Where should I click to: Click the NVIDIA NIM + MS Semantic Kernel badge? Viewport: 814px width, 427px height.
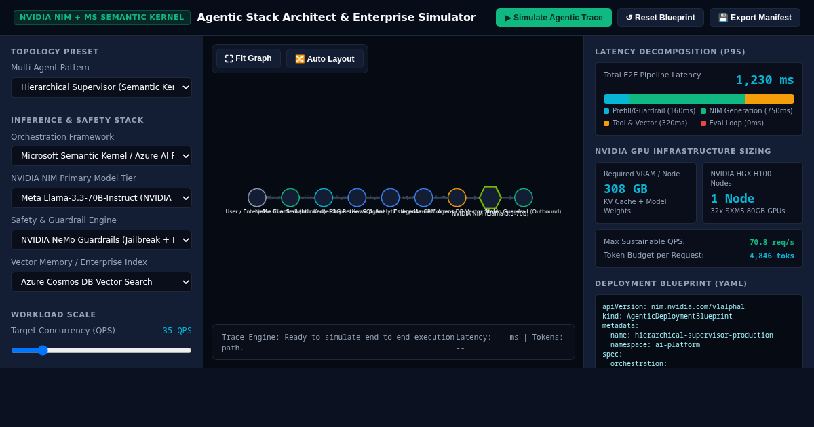click(x=102, y=18)
